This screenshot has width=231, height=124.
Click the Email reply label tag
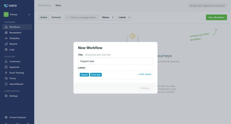96,75
